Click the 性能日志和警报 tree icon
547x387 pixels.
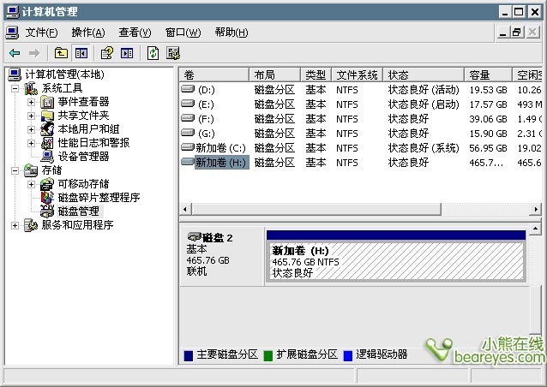pos(47,143)
